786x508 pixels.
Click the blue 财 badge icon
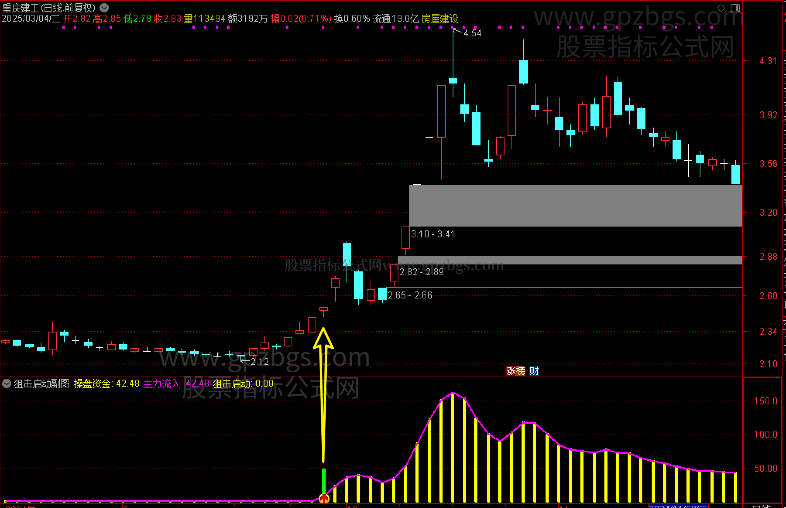click(x=534, y=371)
